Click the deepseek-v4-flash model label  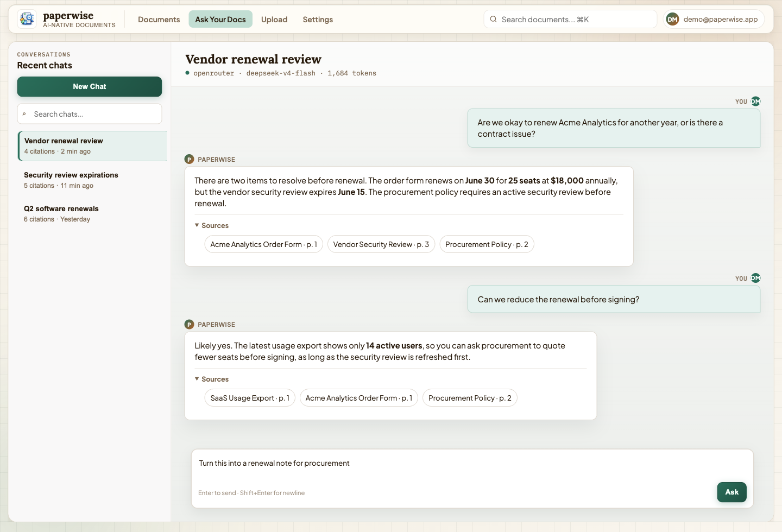[281, 73]
